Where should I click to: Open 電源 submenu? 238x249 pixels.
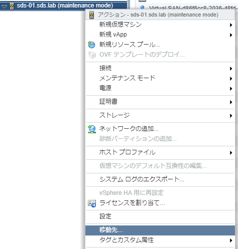160,88
